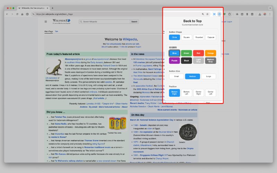
Task: Click the blue four-arrow extension icon
Action: coord(214,14)
